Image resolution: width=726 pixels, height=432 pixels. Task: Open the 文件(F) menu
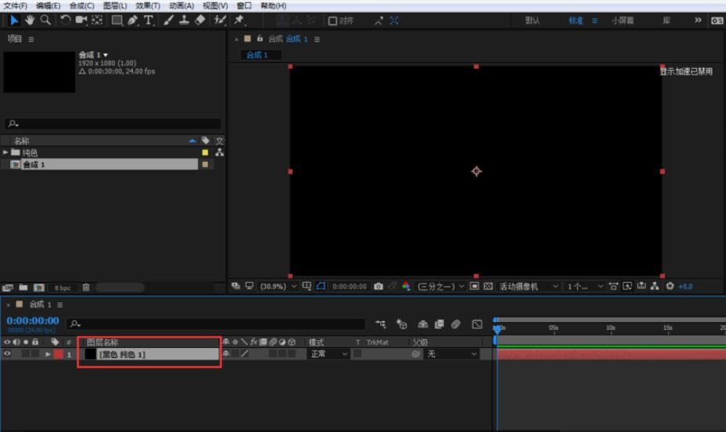[15, 5]
